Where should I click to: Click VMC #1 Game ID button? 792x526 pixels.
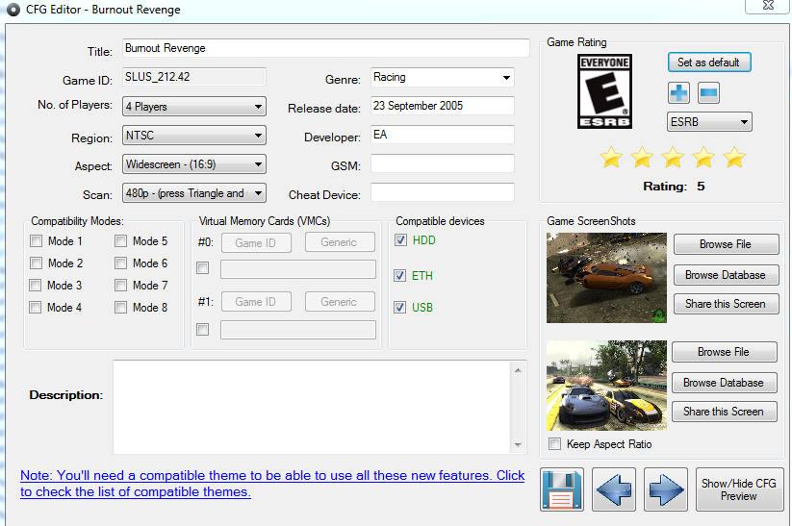[x=256, y=302]
